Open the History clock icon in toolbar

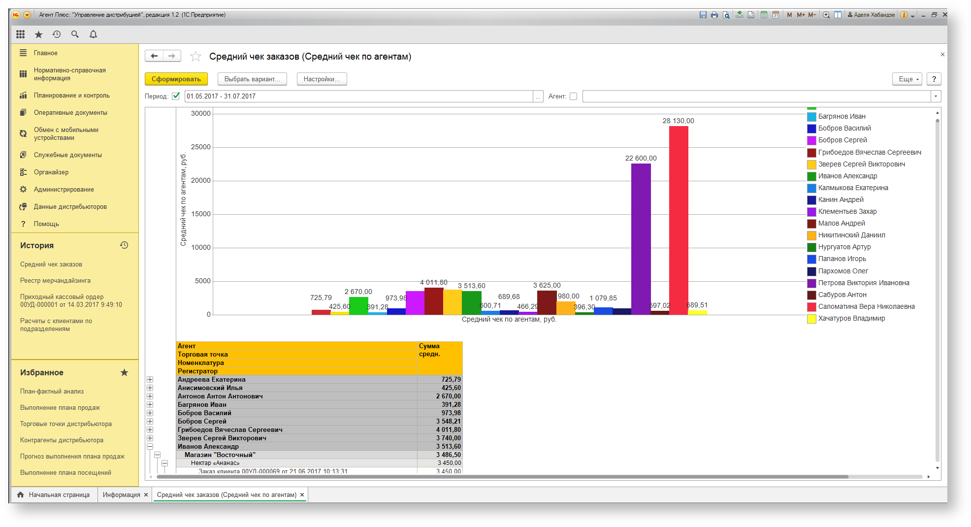tap(57, 34)
